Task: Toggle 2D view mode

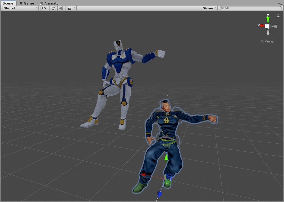Action: click(44, 8)
